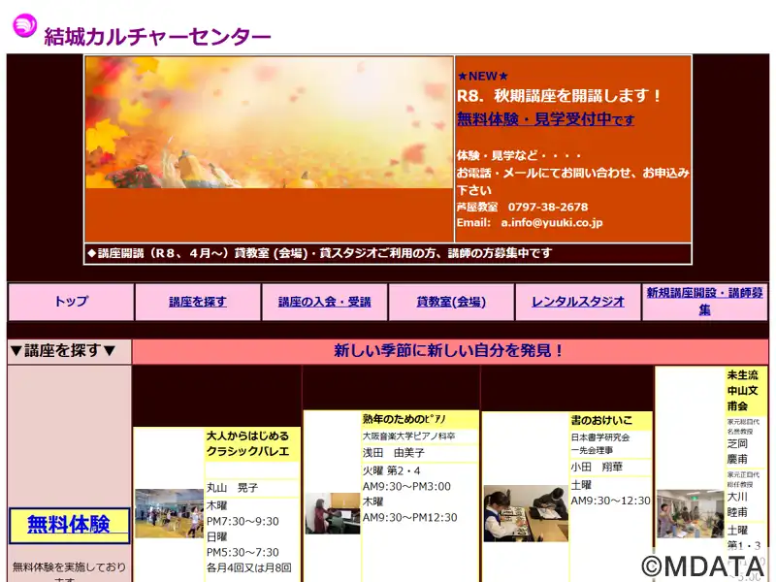
Task: Open the flower arrangement class photo thumbnail
Action: click(x=690, y=514)
